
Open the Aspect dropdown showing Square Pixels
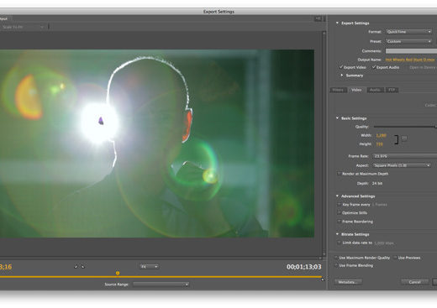click(402, 165)
